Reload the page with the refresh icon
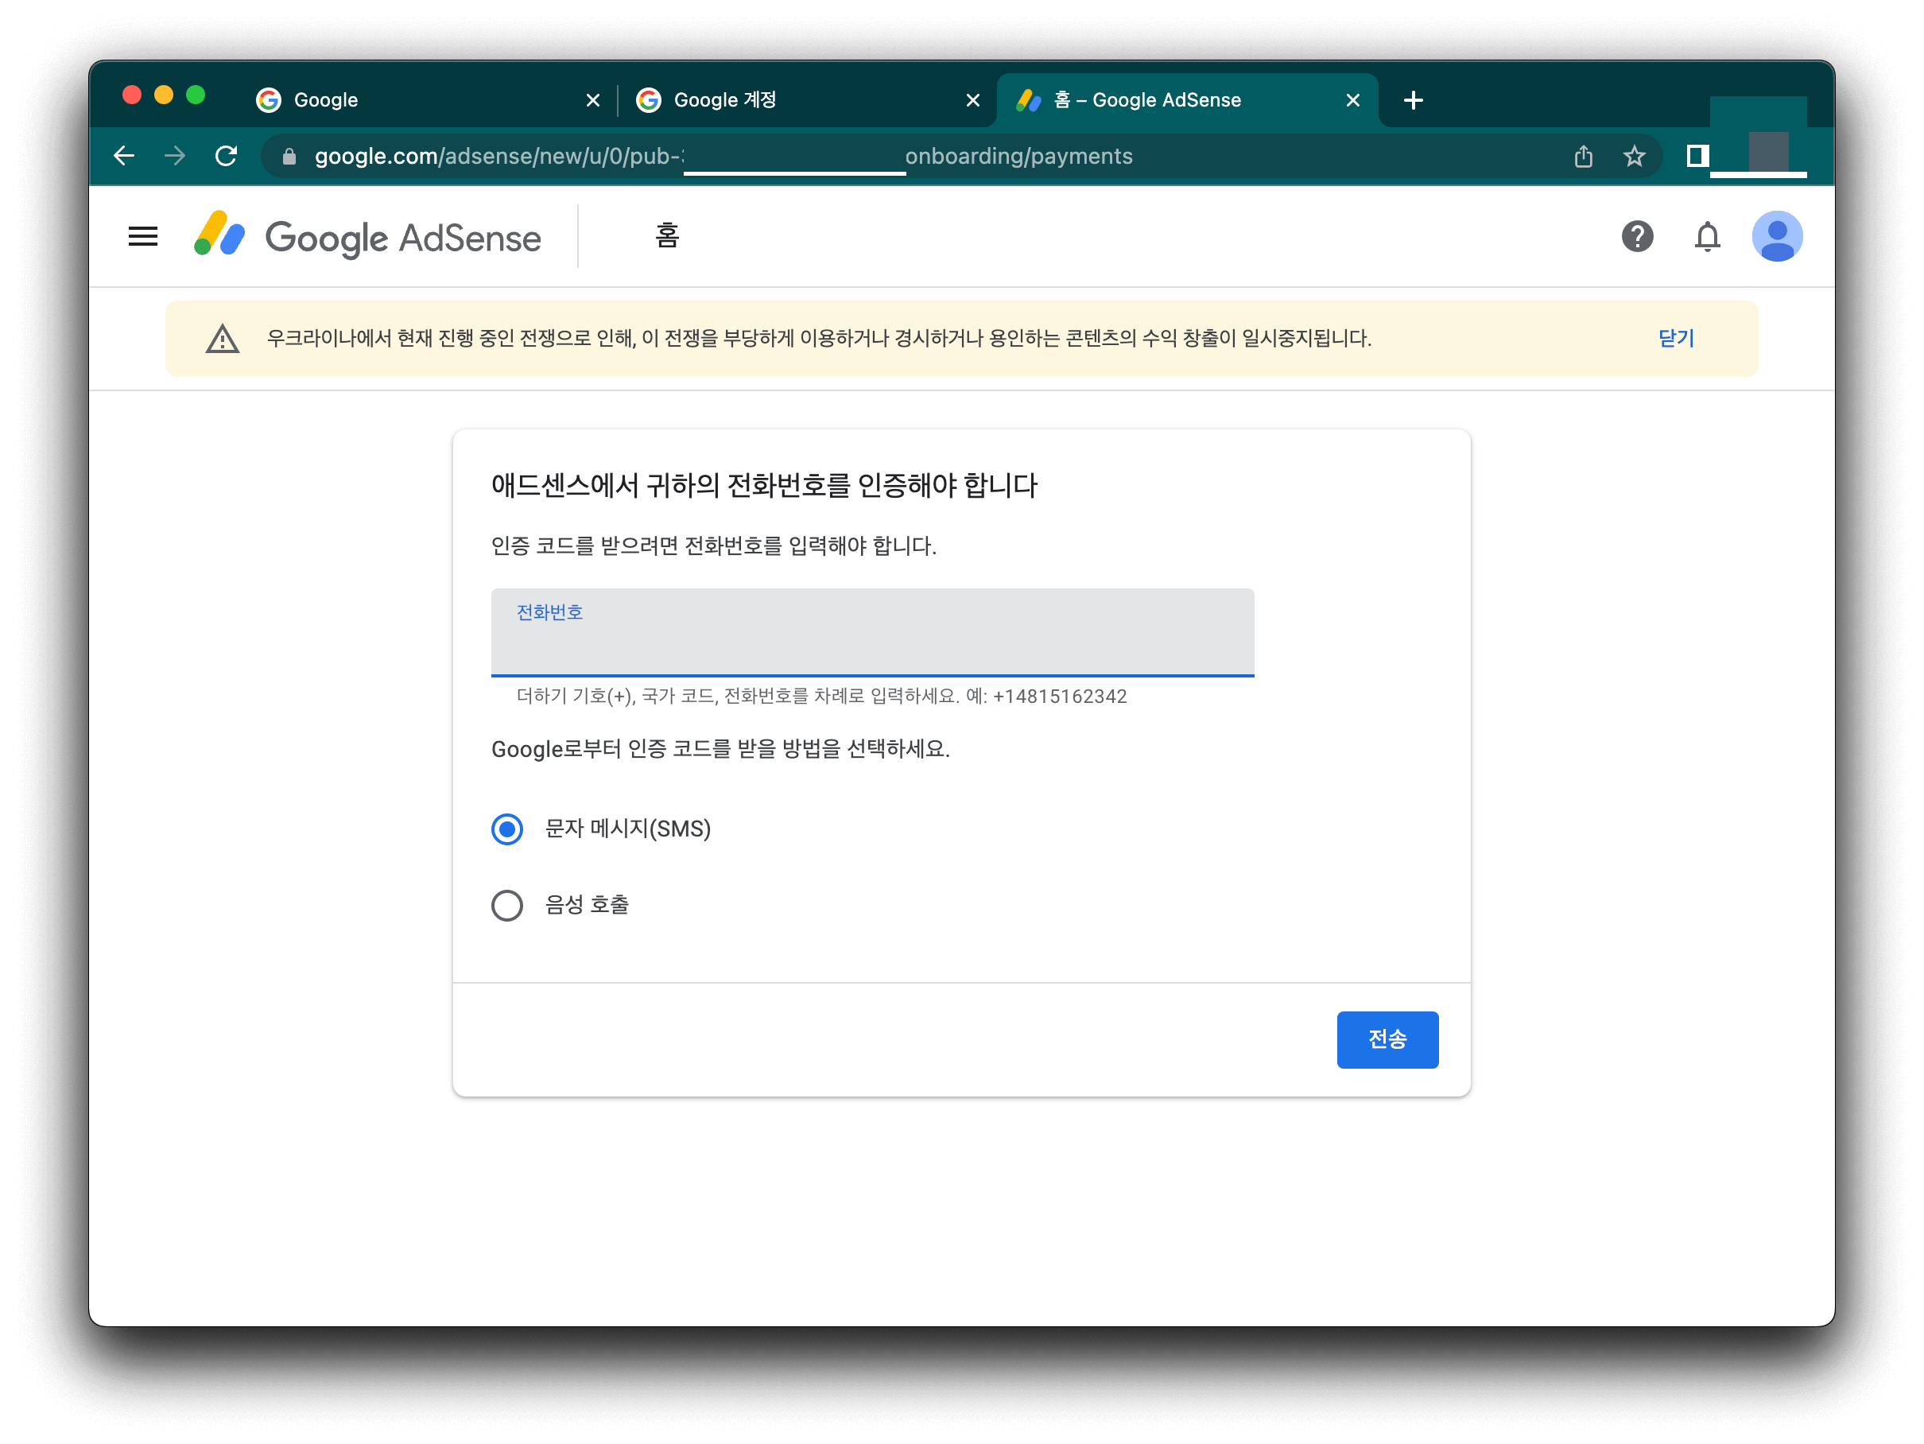This screenshot has height=1444, width=1924. (226, 157)
